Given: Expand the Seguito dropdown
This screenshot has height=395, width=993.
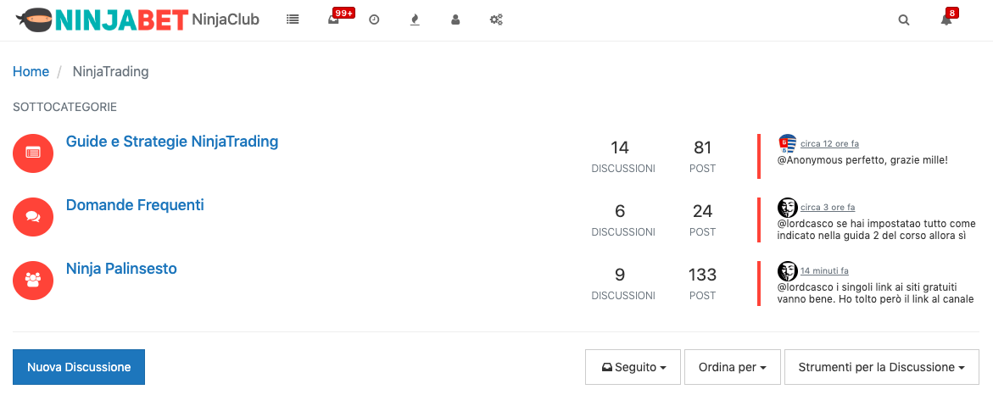Looking at the screenshot, I should [x=633, y=367].
